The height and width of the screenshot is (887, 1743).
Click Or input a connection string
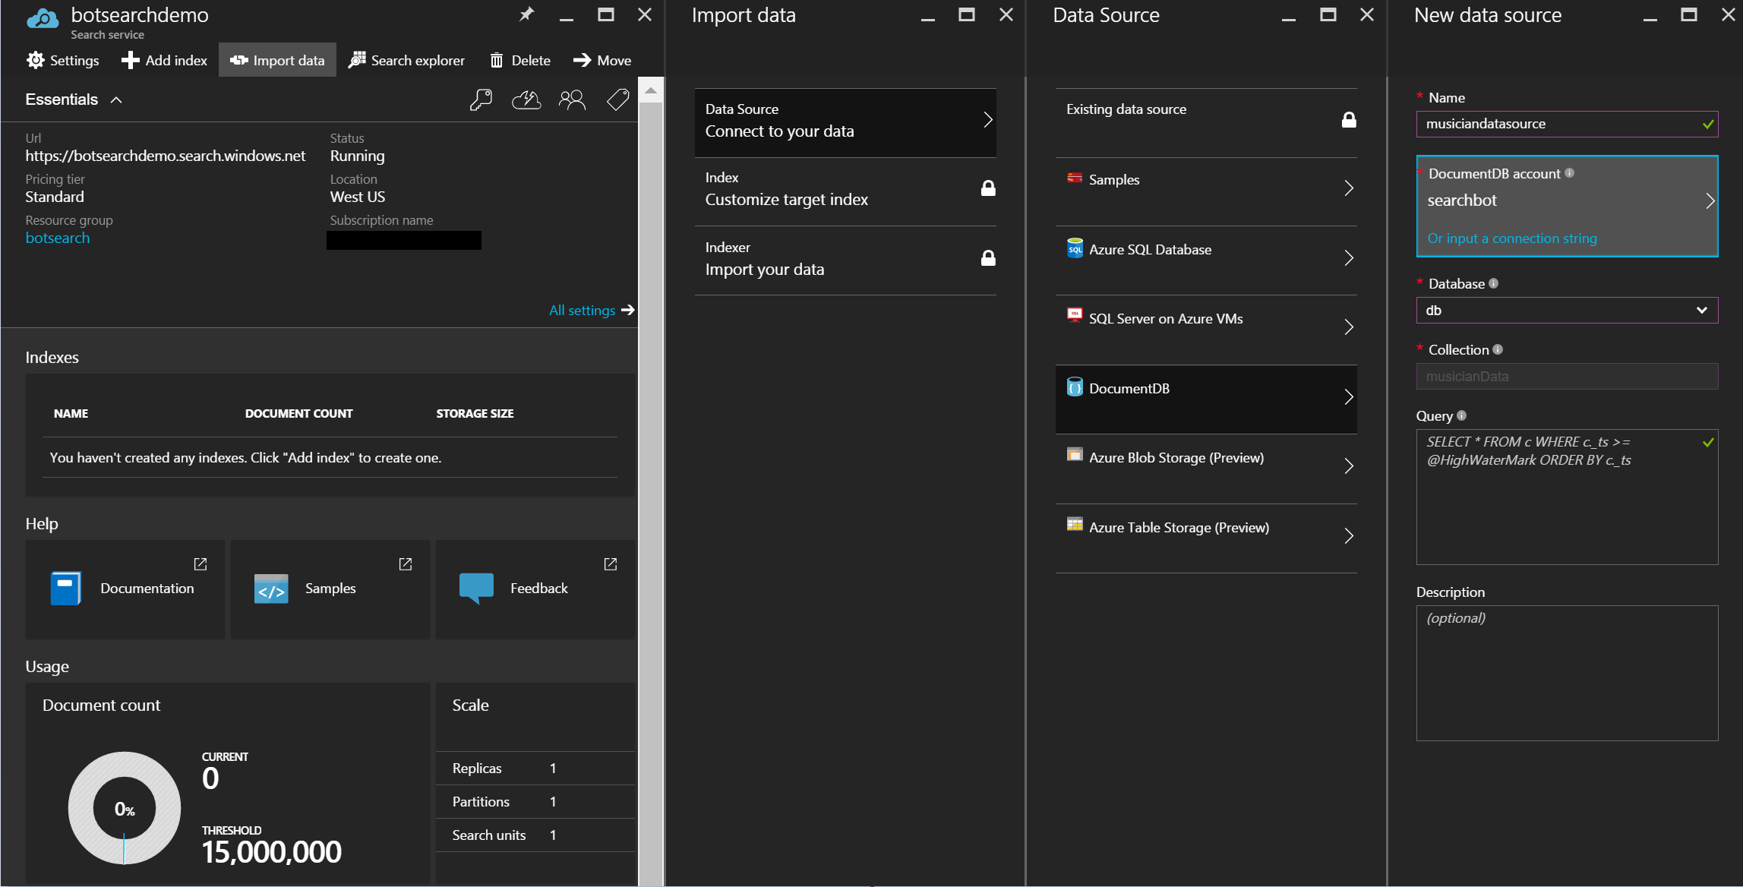(1511, 238)
